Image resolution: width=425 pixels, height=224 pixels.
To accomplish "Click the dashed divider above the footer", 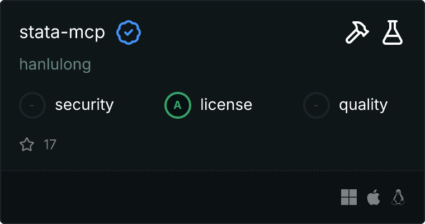I will pos(212,170).
